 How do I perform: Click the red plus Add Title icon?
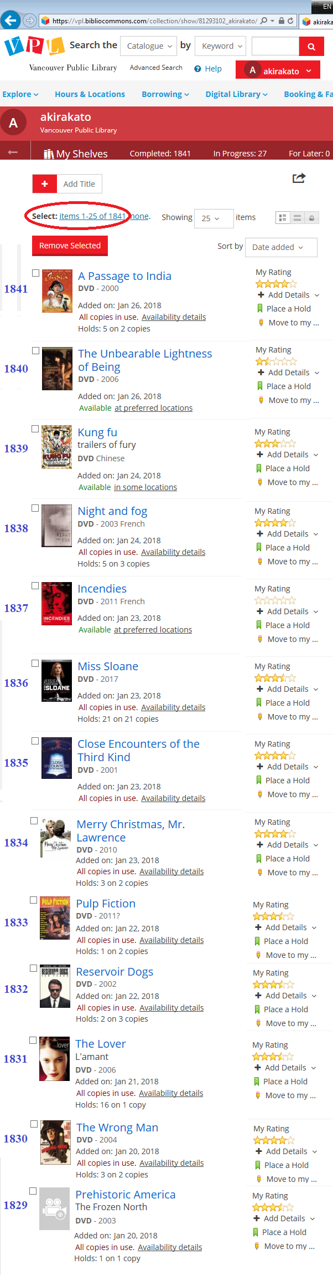[45, 184]
